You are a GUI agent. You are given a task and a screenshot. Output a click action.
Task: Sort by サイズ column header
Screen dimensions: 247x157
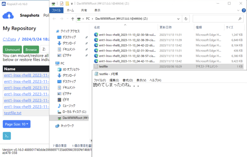point(230,27)
